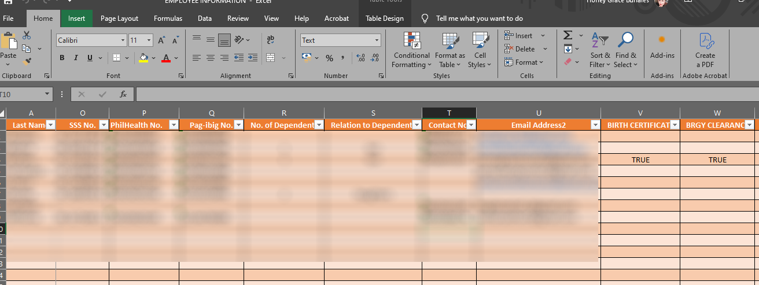Increase font size with larger A
The width and height of the screenshot is (759, 285).
tap(163, 40)
